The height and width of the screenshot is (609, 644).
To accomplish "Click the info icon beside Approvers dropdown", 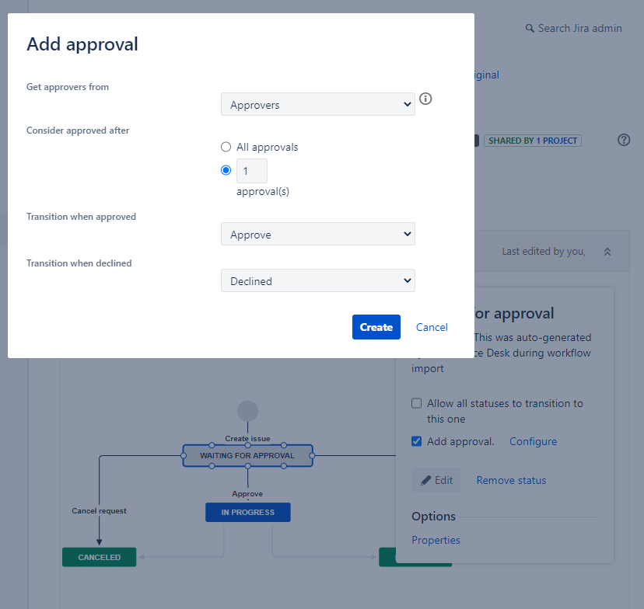I will point(425,99).
